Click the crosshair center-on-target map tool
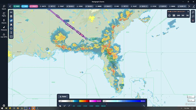The height and width of the screenshot is (110, 196). [x=11, y=28]
